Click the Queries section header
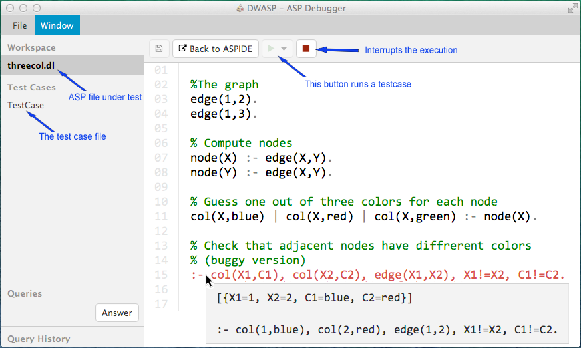Image resolution: width=581 pixels, height=348 pixels. pos(25,293)
